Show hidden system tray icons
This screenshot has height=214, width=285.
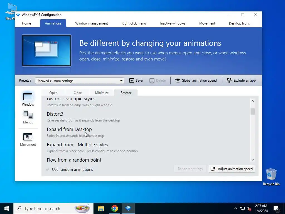point(235,208)
